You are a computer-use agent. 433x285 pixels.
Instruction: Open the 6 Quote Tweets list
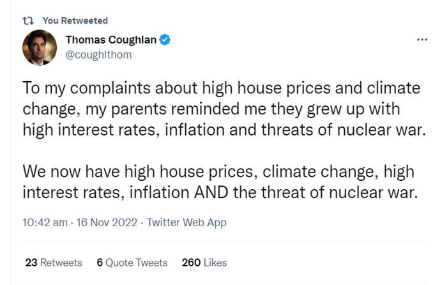[x=132, y=263]
